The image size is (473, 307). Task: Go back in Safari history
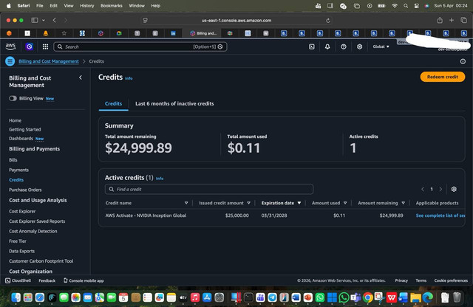tap(54, 20)
